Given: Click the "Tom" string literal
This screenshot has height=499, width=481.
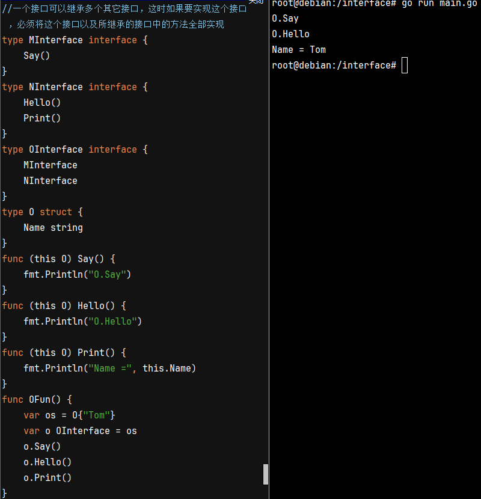Looking at the screenshot, I should point(97,415).
